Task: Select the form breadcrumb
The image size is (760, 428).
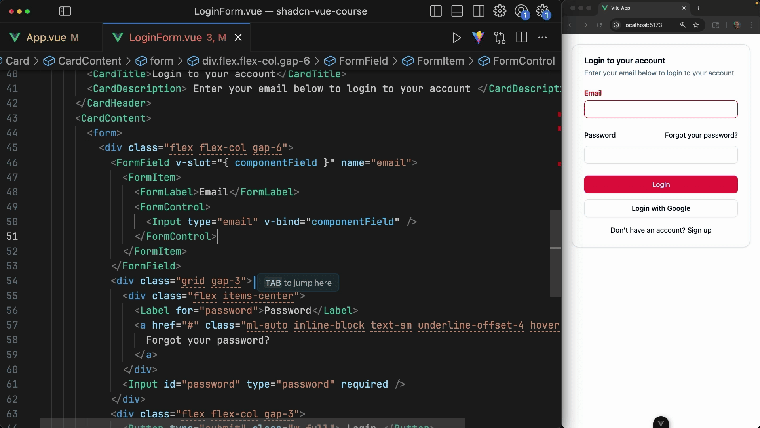Action: (x=154, y=61)
